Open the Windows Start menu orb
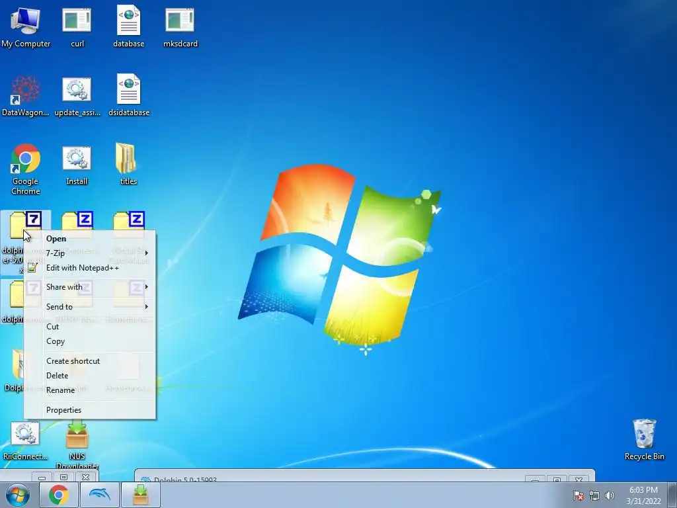The width and height of the screenshot is (677, 508). point(18,495)
